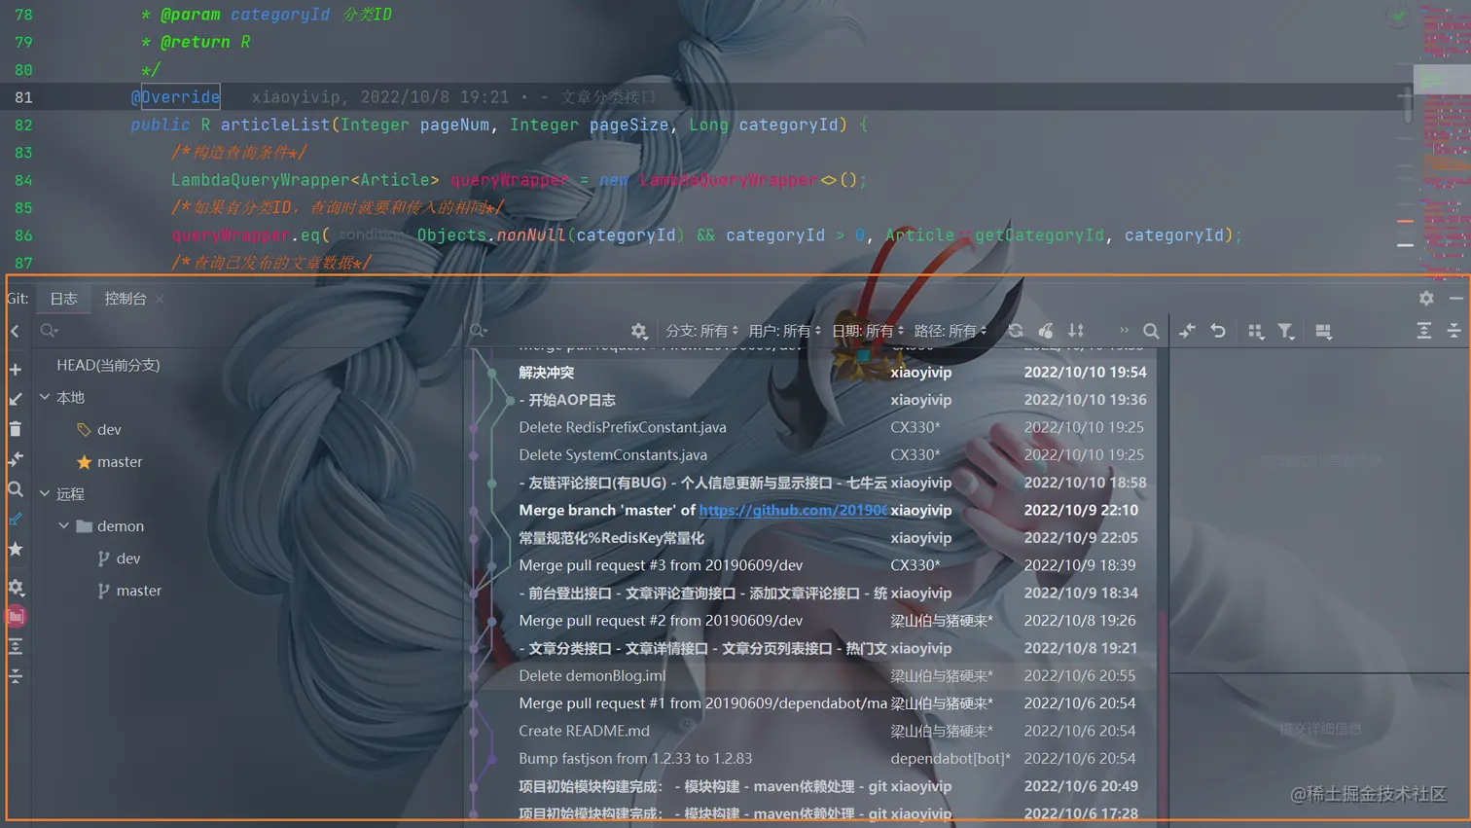Select local dev branch
This screenshot has width=1471, height=828.
[x=109, y=429]
